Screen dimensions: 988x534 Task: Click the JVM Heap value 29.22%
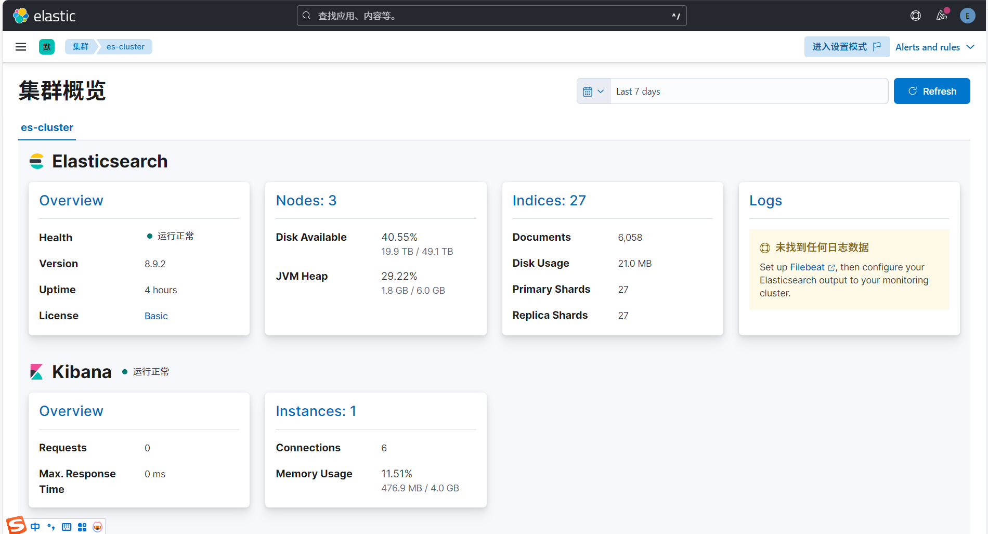pyautogui.click(x=399, y=276)
